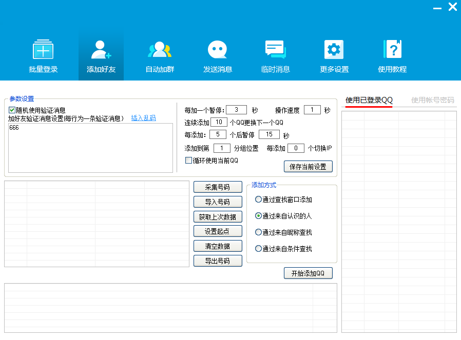Click 保存当前设置 button
Screen dimensions: 461x340
point(308,167)
